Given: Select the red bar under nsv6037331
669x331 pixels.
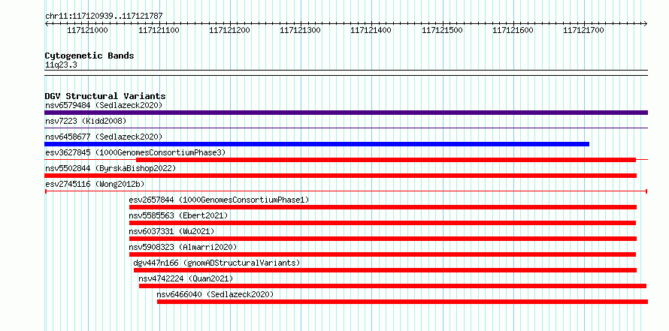Looking at the screenshot, I should click(x=383, y=239).
